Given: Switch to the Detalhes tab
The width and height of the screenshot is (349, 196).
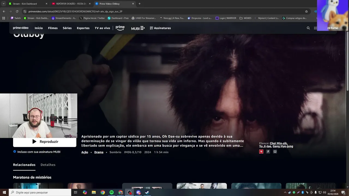Looking at the screenshot, I should [48, 165].
